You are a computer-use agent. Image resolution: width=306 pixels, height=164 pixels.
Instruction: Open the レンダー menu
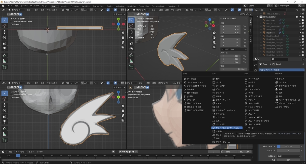24,6
